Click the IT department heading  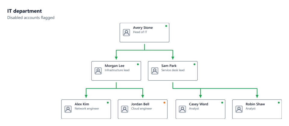pyautogui.click(x=24, y=11)
